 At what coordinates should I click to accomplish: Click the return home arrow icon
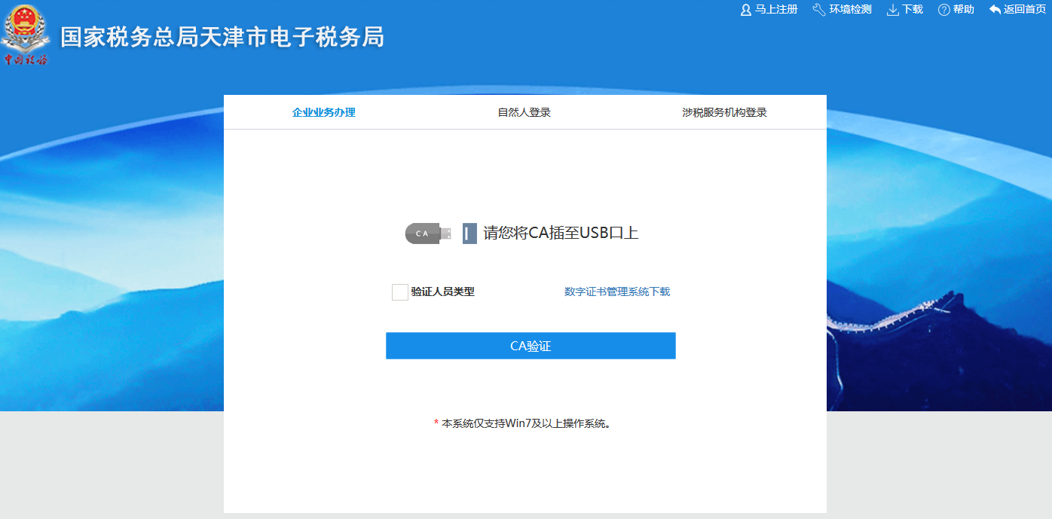click(x=995, y=10)
